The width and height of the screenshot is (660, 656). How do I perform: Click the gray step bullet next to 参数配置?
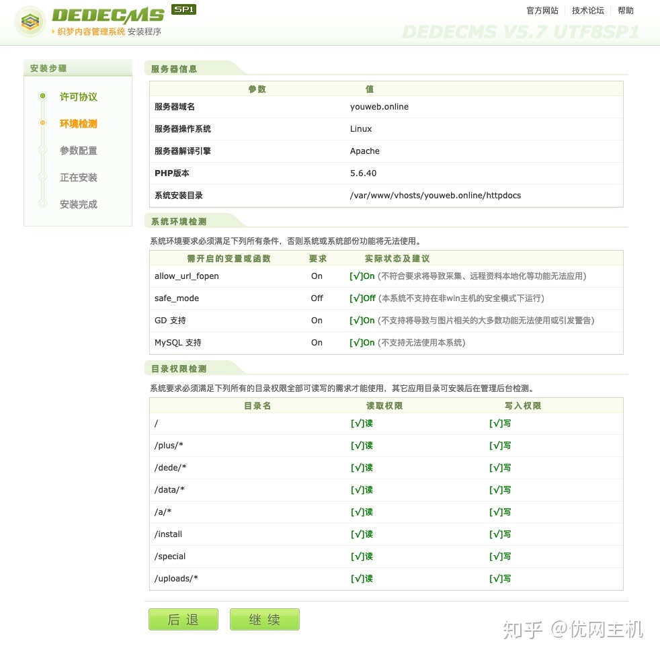click(x=42, y=151)
